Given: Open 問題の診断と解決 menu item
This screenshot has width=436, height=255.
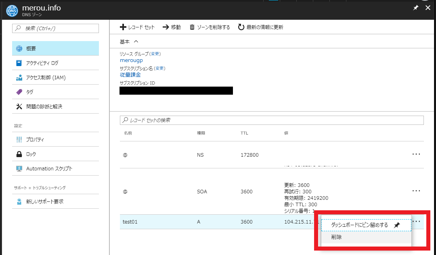Looking at the screenshot, I should [x=55, y=106].
